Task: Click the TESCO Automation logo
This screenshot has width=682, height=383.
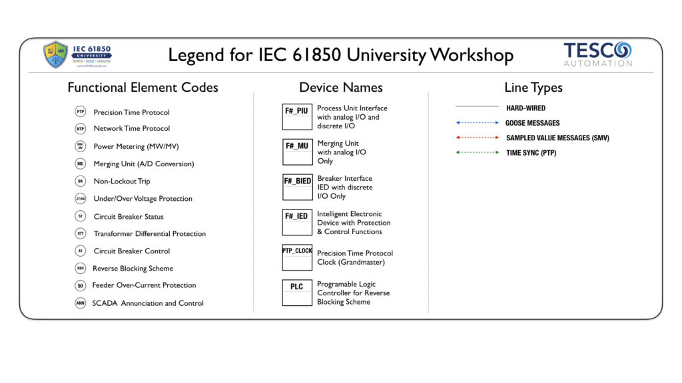Action: click(598, 55)
